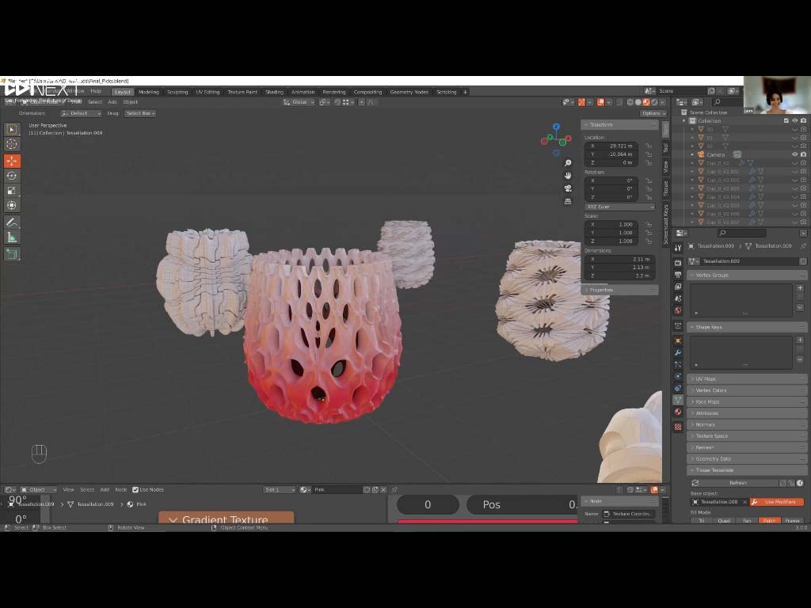Activate the 3D Cursor tool

12,144
